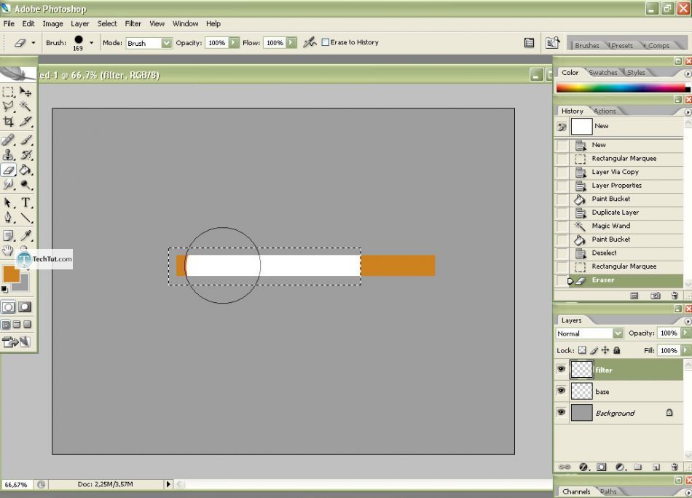Screen dimensions: 692x498
Task: Create new snapshot from History panel
Action: pyautogui.click(x=656, y=296)
